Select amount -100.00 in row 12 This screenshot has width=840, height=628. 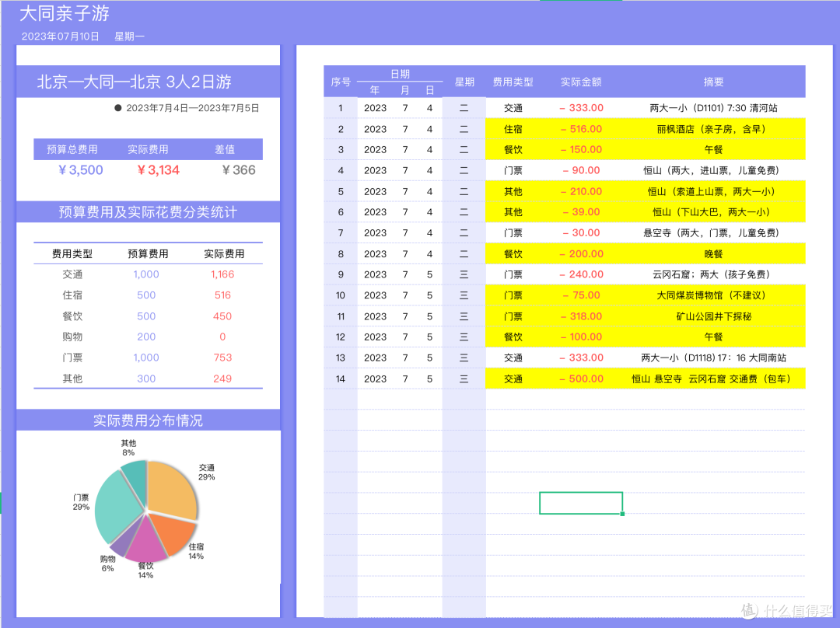point(582,337)
